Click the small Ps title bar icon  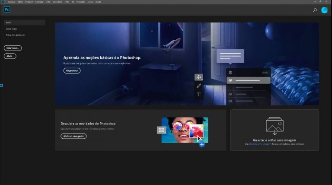pyautogui.click(x=3, y=2)
